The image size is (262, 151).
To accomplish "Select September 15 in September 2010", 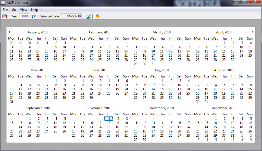I will point(29,127).
